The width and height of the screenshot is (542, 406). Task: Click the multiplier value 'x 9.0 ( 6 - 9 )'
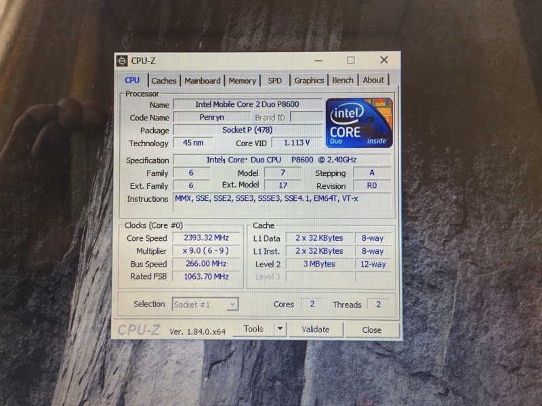pos(206,250)
